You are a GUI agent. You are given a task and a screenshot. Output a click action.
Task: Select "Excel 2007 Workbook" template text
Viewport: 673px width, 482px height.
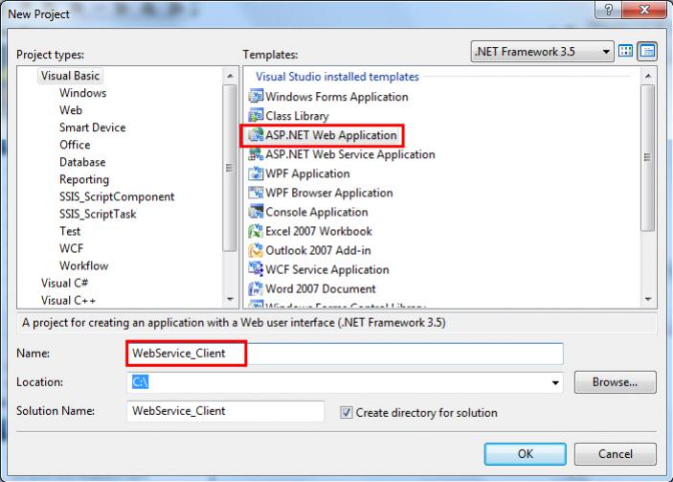[x=319, y=231]
